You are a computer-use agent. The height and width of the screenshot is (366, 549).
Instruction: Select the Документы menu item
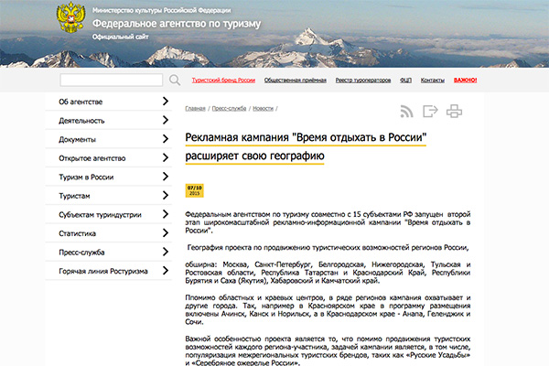click(x=109, y=139)
